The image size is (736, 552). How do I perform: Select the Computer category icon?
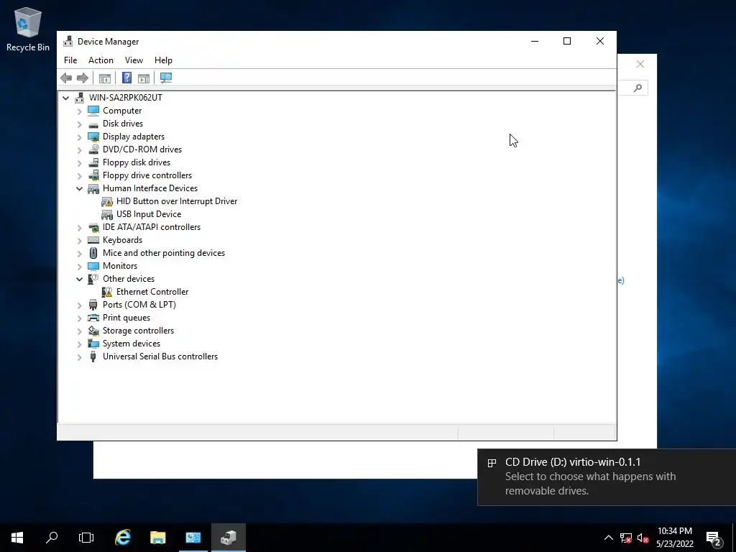[93, 110]
